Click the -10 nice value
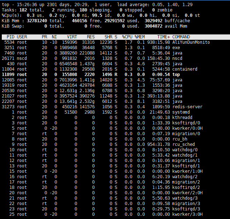 pos(53,42)
